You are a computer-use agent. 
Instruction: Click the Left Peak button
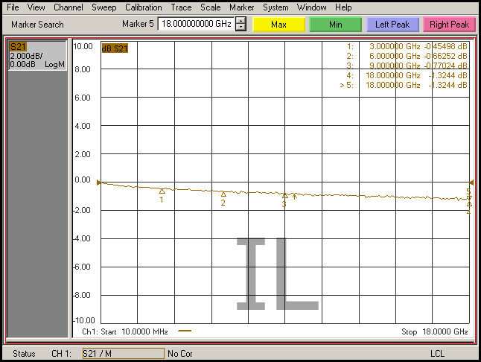pos(392,25)
